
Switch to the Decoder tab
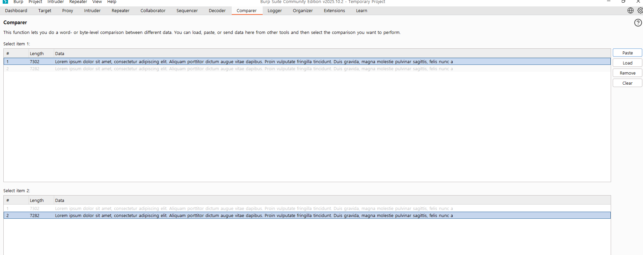click(217, 11)
